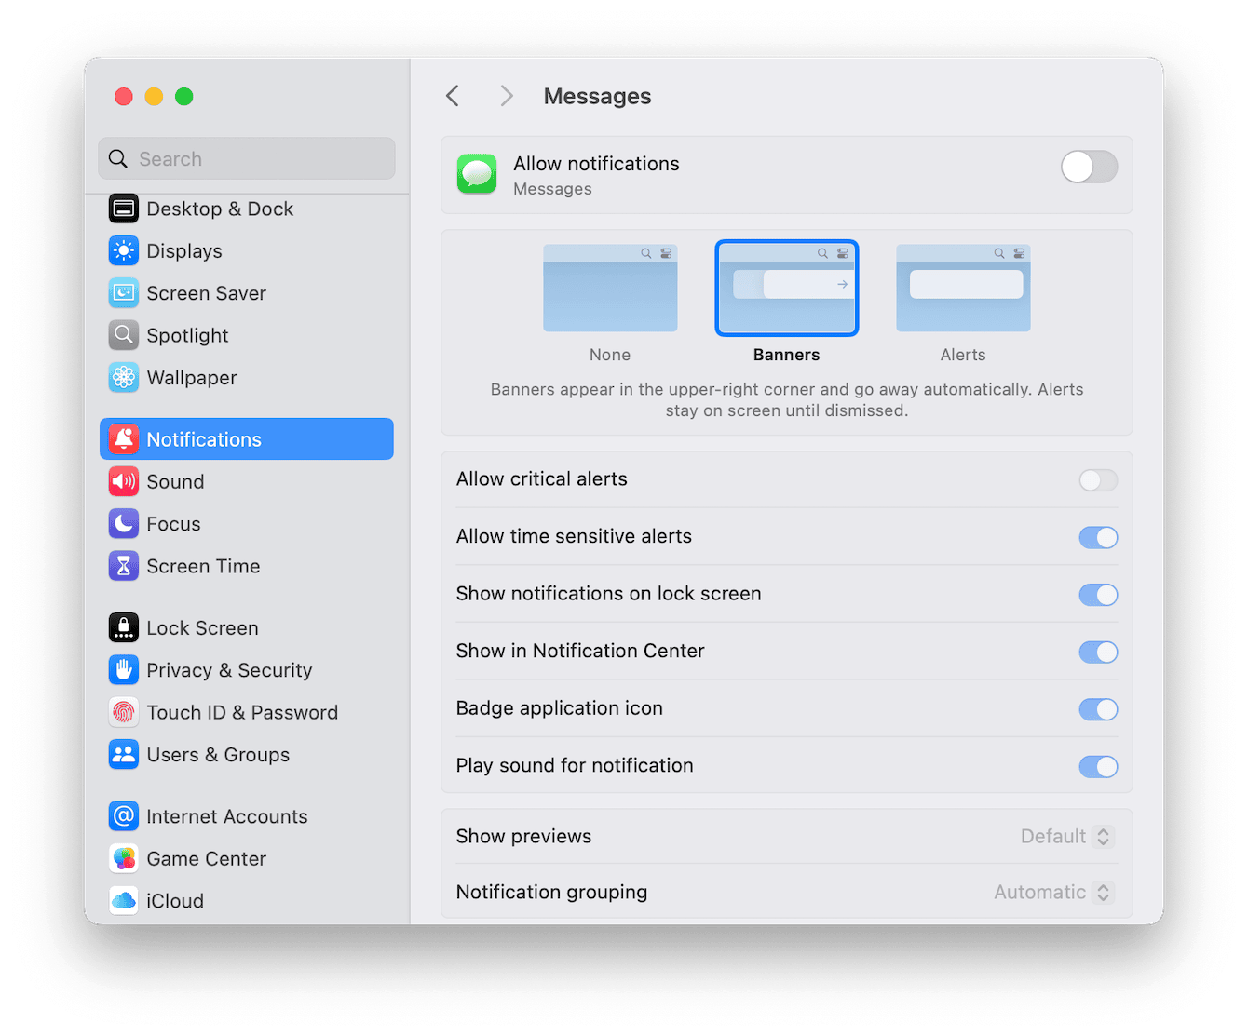This screenshot has height=1036, width=1248.
Task: Select Privacy & Security hand icon
Action: click(x=124, y=670)
